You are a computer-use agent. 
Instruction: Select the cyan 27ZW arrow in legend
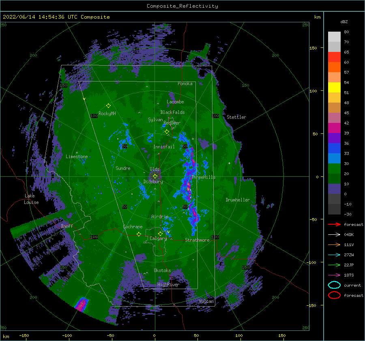[334, 255]
